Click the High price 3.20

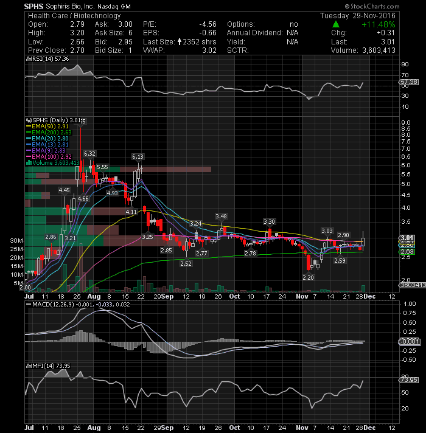pyautogui.click(x=77, y=33)
